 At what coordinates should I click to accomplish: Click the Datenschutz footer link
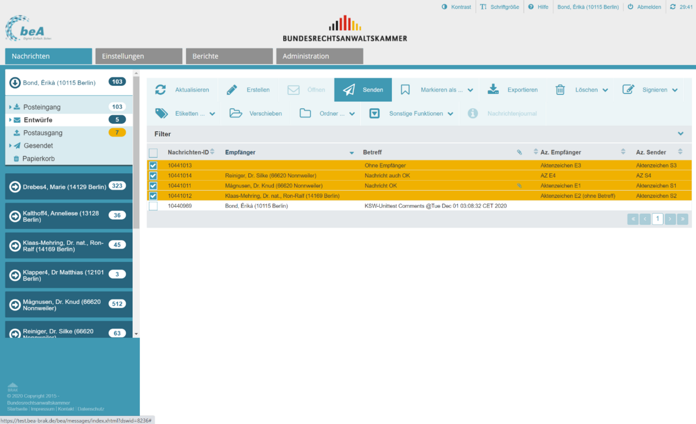(x=91, y=409)
